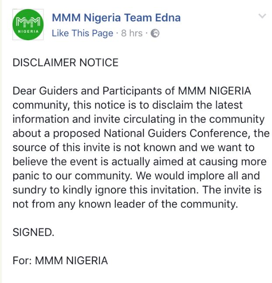
Task: Click the 'For: MMM NIGERIA' signature line
Action: [x=60, y=261]
